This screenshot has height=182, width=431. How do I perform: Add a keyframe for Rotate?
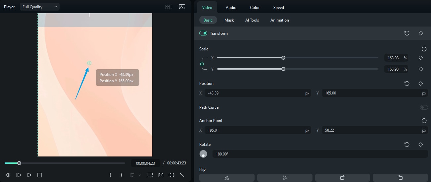pos(421,145)
